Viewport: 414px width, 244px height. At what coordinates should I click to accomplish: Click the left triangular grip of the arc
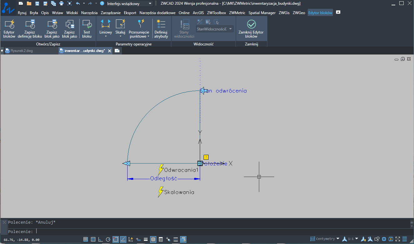point(126,163)
